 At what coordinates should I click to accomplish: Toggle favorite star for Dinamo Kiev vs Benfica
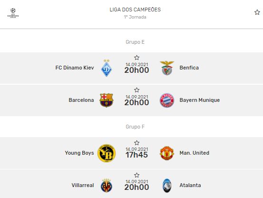(x=136, y=58)
